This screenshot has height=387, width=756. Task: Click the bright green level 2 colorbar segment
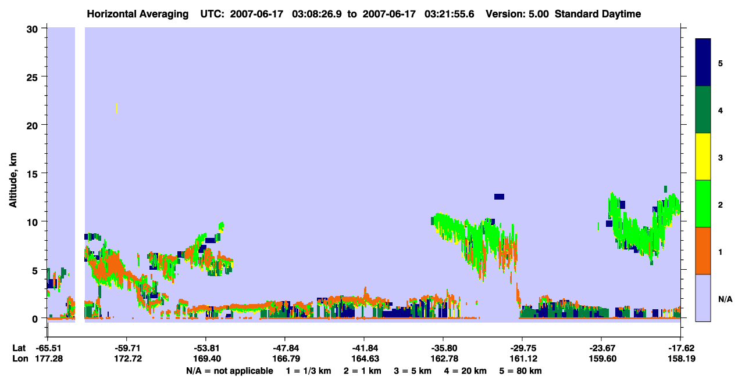(703, 204)
